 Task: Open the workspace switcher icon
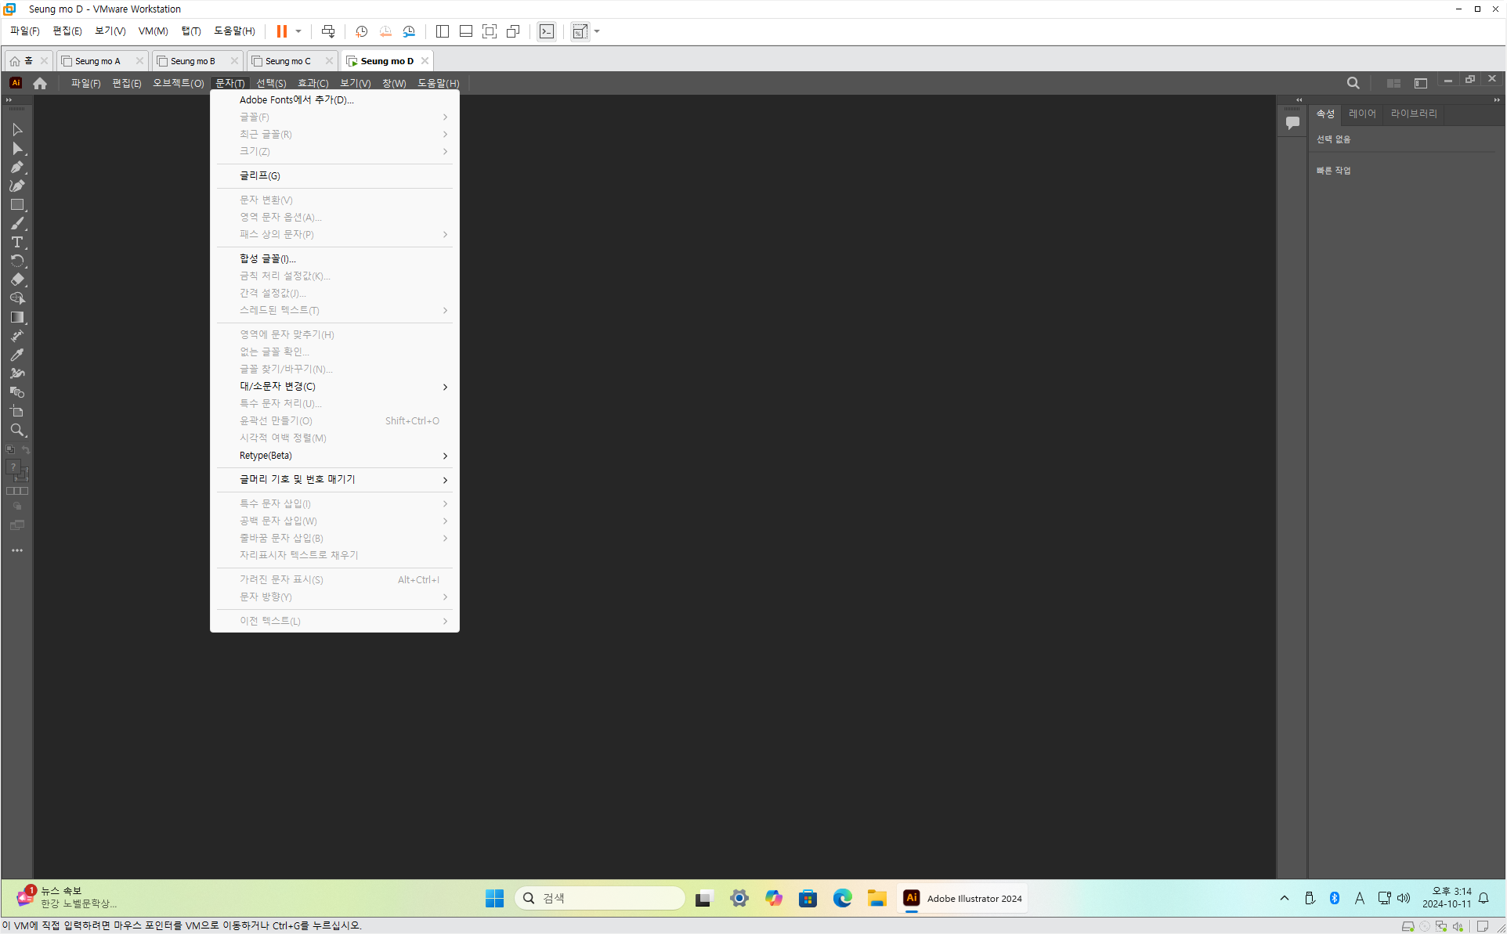pyautogui.click(x=1420, y=83)
